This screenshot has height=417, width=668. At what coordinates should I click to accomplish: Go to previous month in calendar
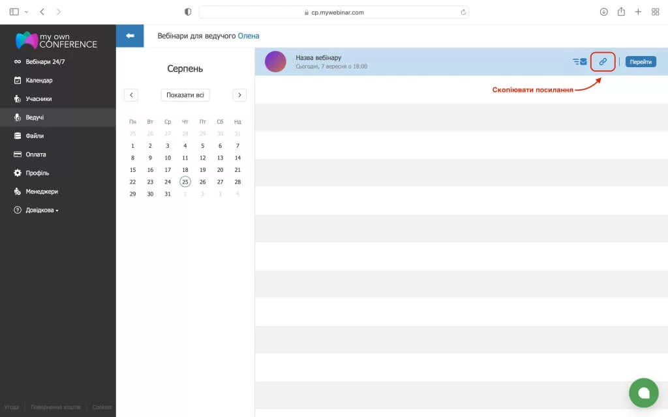131,95
